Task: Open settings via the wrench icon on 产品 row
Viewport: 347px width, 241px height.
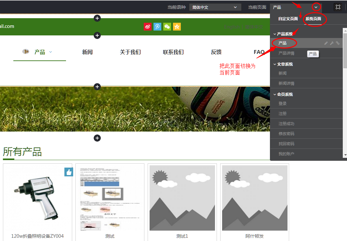Action: pos(332,43)
